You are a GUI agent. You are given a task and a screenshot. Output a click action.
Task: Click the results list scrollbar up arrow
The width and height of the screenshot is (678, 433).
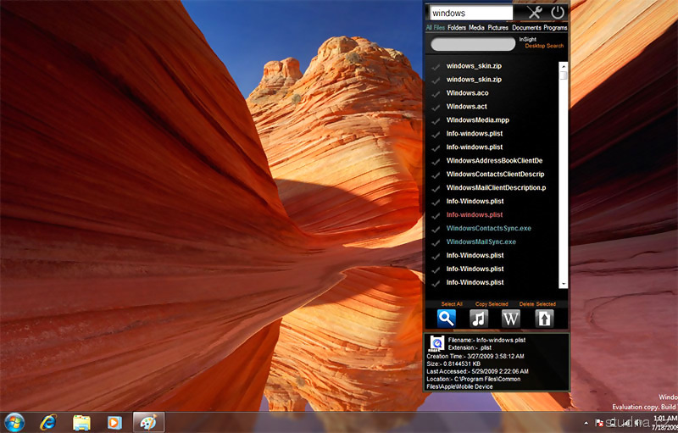[563, 67]
